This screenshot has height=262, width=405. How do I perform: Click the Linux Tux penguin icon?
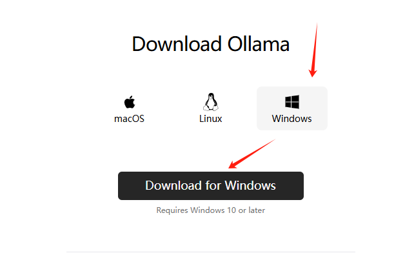211,102
